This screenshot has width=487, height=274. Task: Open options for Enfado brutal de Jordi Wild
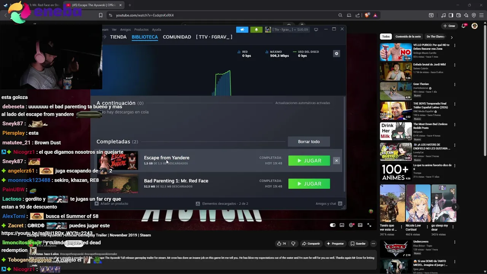[454, 65]
